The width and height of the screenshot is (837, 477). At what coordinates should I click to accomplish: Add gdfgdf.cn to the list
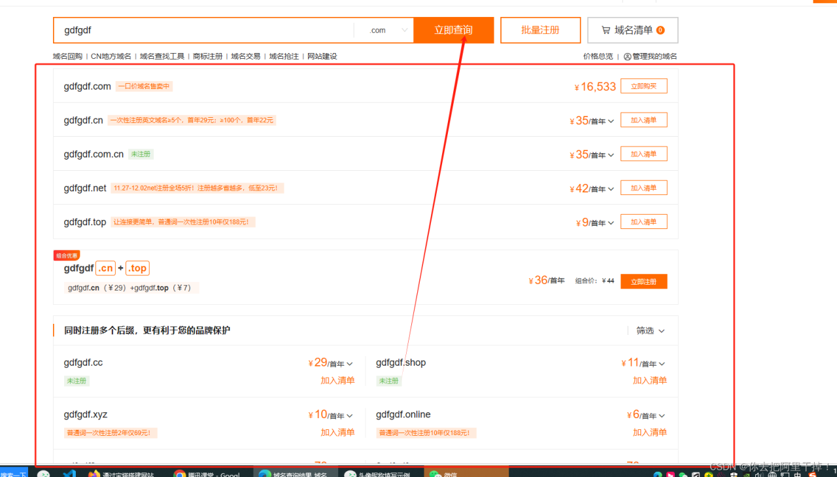(644, 120)
